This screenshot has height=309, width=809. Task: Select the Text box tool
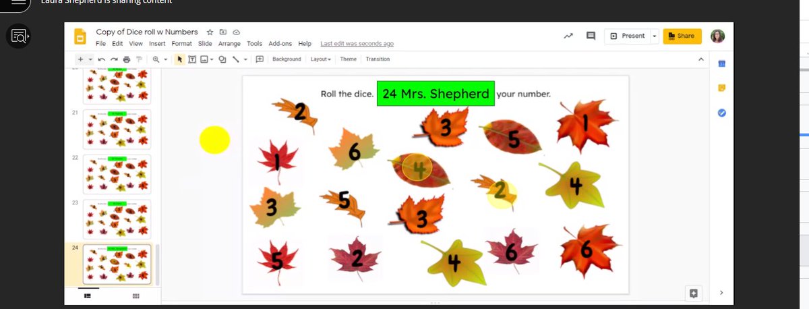tap(192, 59)
